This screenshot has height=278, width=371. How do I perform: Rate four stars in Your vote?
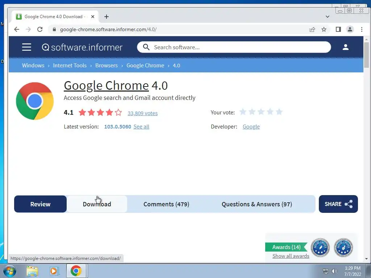270,112
